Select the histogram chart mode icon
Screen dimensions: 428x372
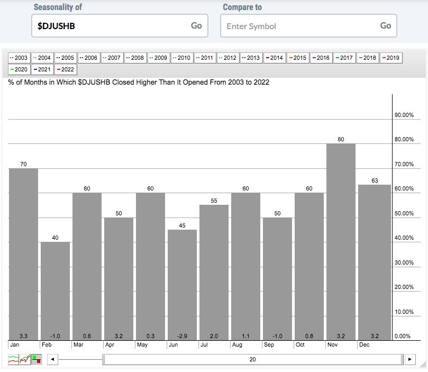[x=36, y=360]
